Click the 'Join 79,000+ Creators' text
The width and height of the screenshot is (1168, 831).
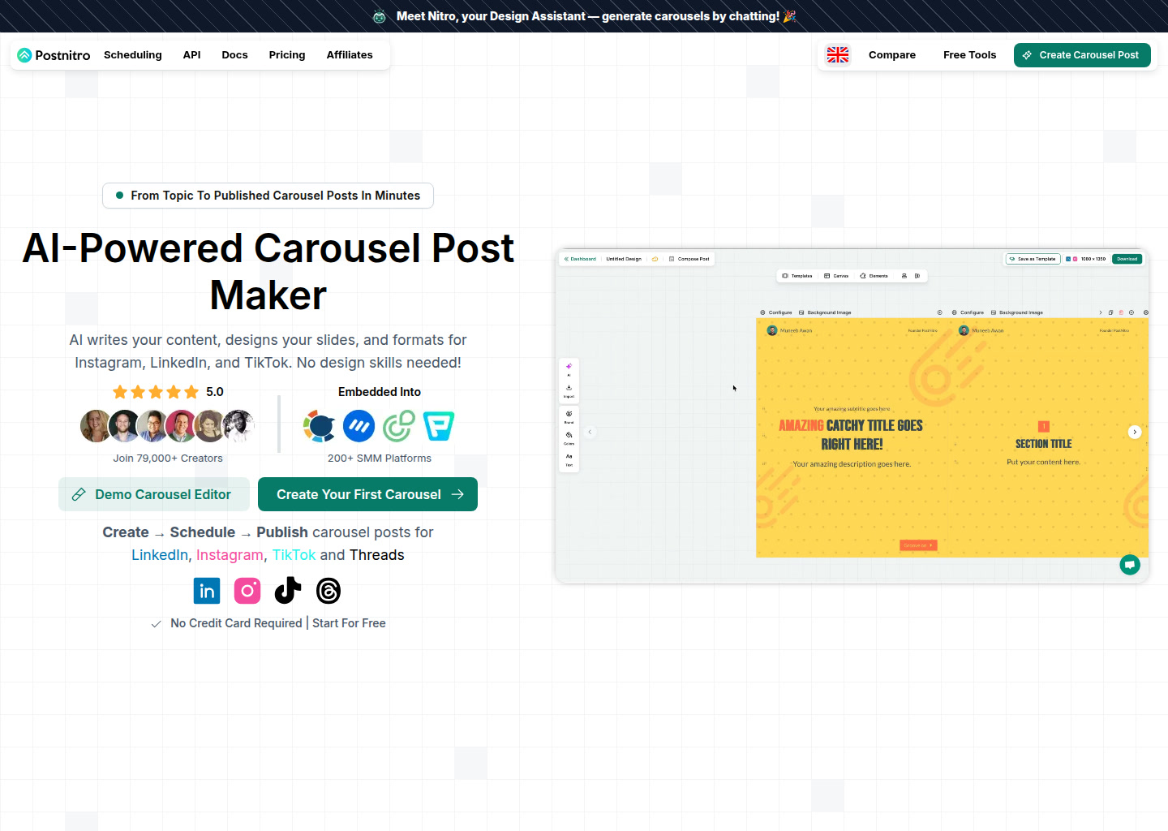click(168, 459)
